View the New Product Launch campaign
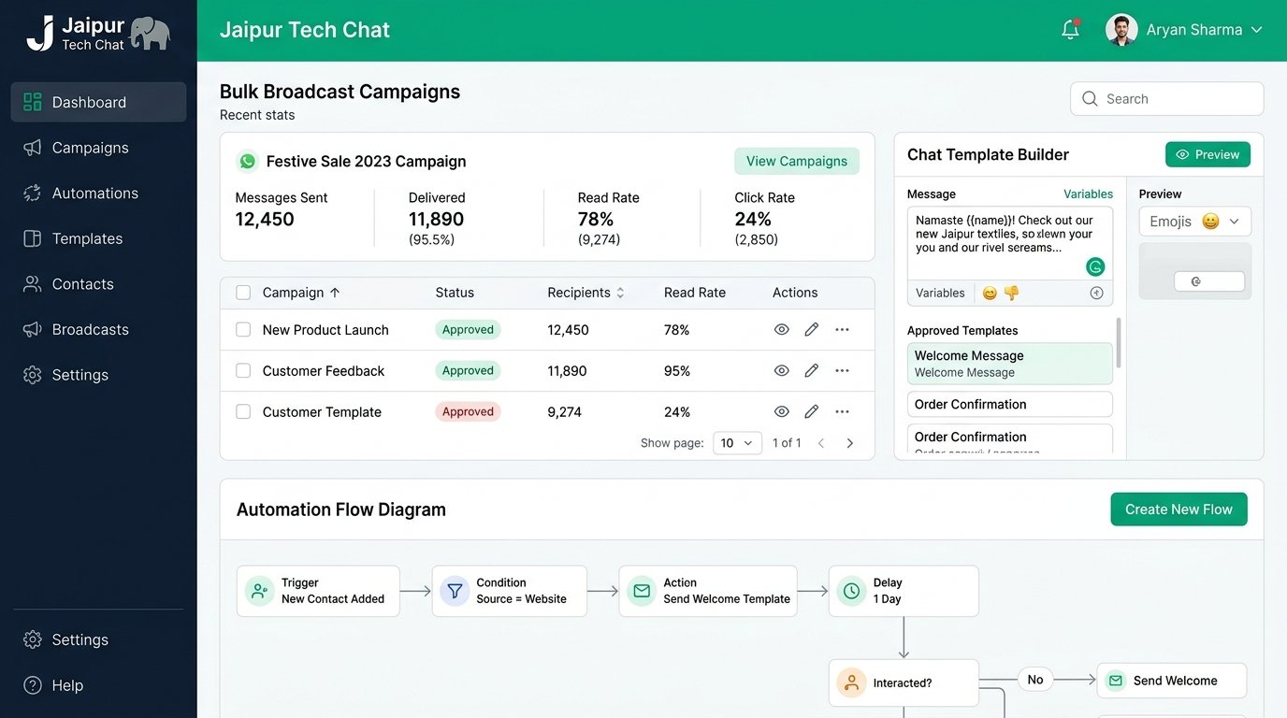Screen dimensions: 1287x718 point(782,330)
